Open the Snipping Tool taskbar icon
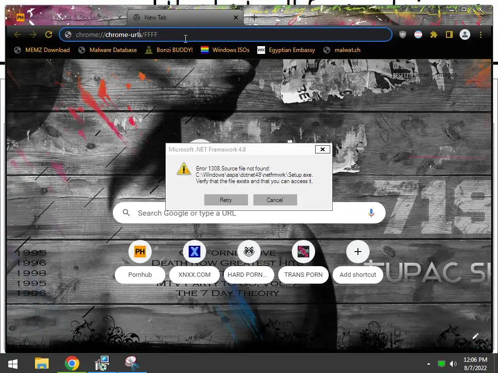This screenshot has width=498, height=373. click(132, 363)
